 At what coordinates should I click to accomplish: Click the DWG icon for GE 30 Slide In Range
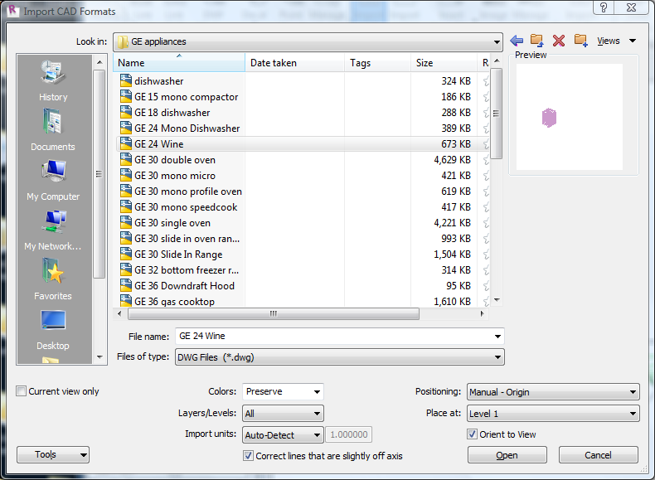126,254
